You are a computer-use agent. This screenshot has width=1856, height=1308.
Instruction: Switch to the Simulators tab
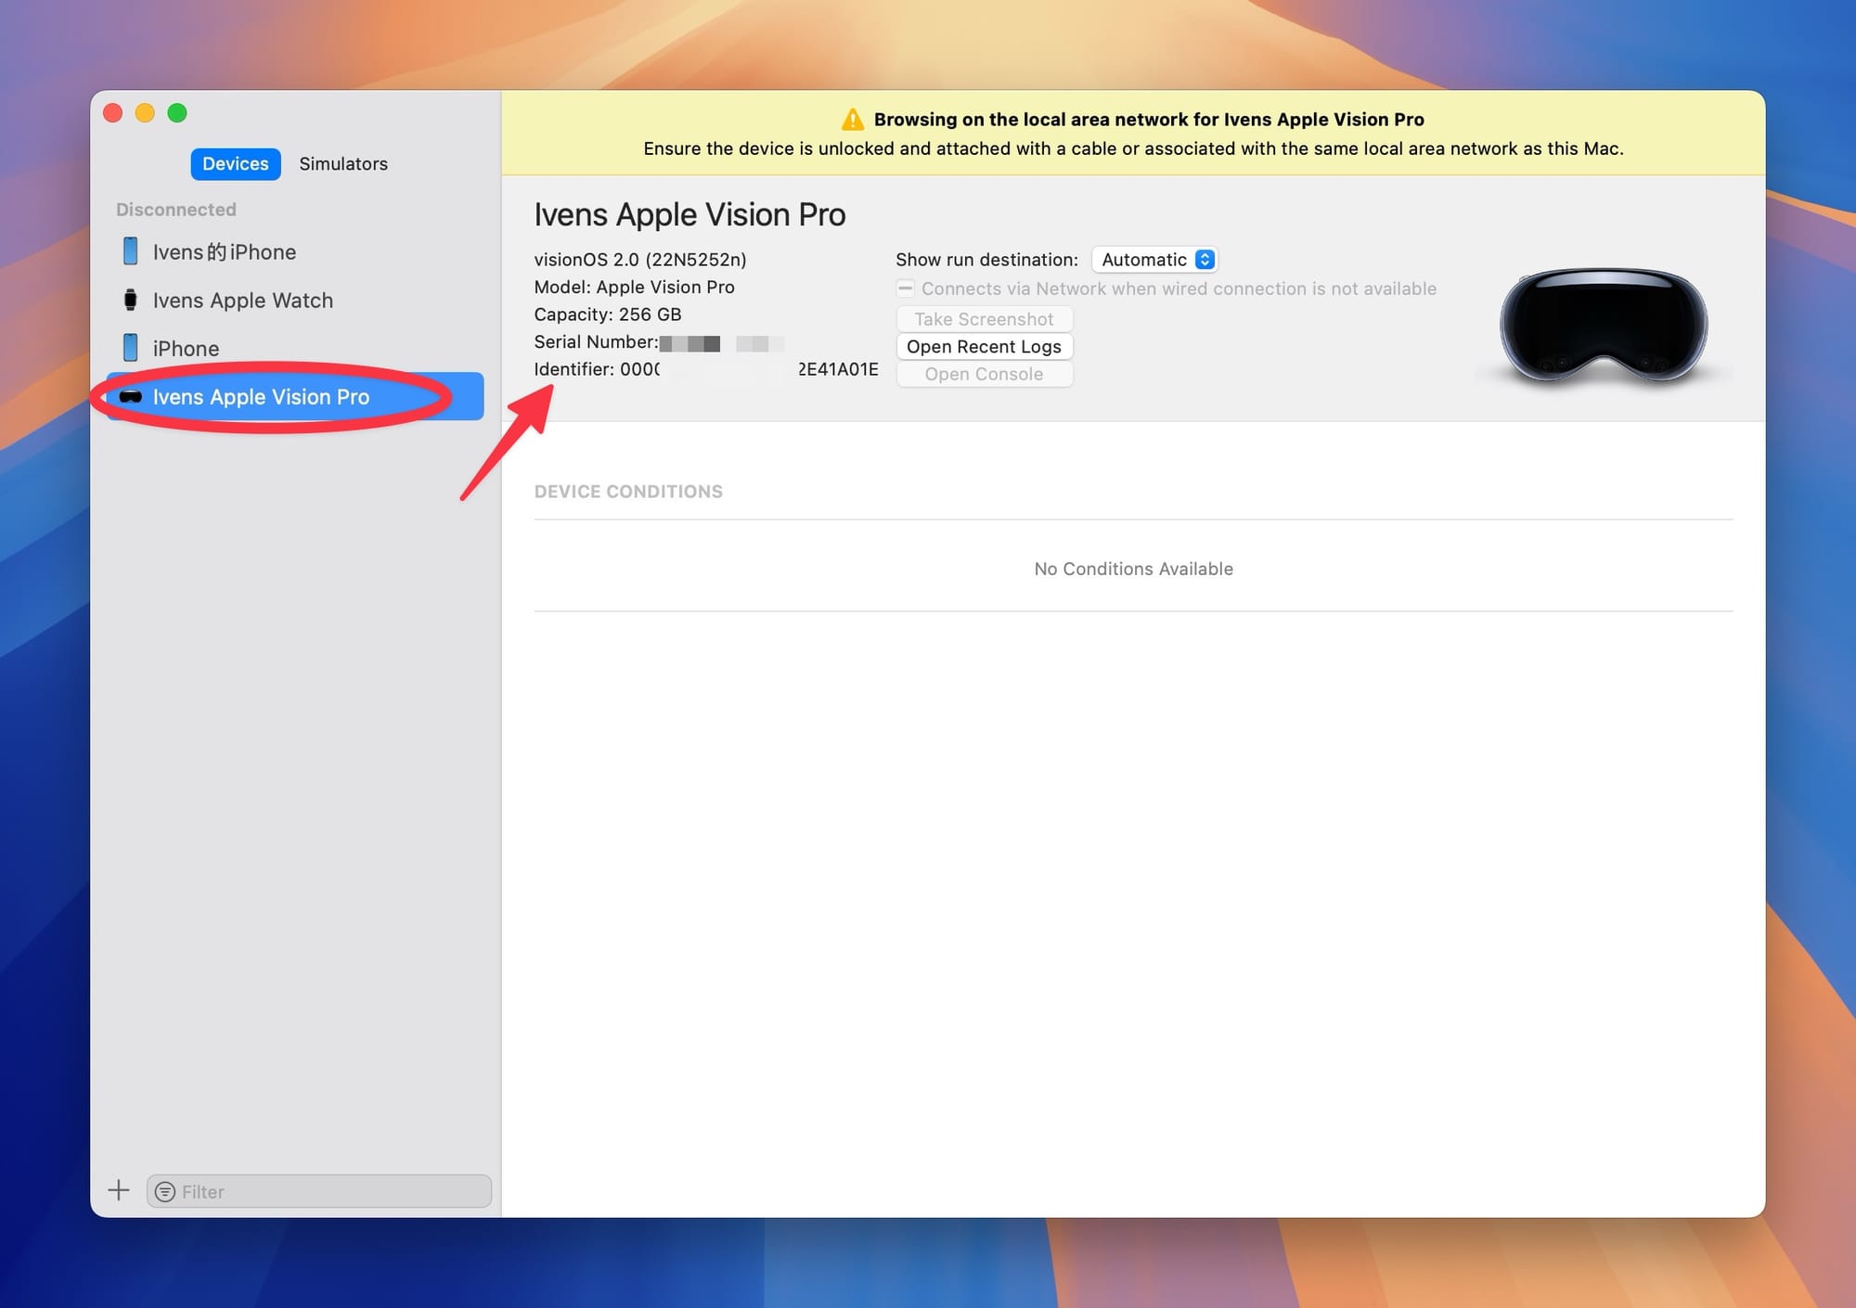point(342,164)
